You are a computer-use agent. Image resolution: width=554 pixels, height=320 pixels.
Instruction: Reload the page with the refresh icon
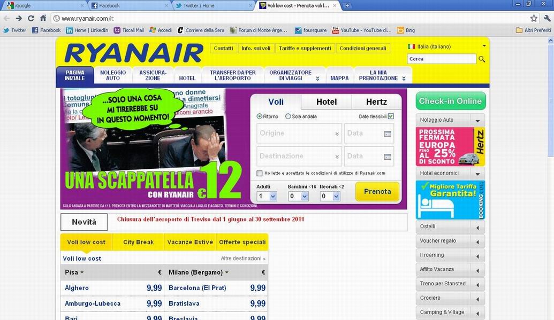[x=31, y=18]
